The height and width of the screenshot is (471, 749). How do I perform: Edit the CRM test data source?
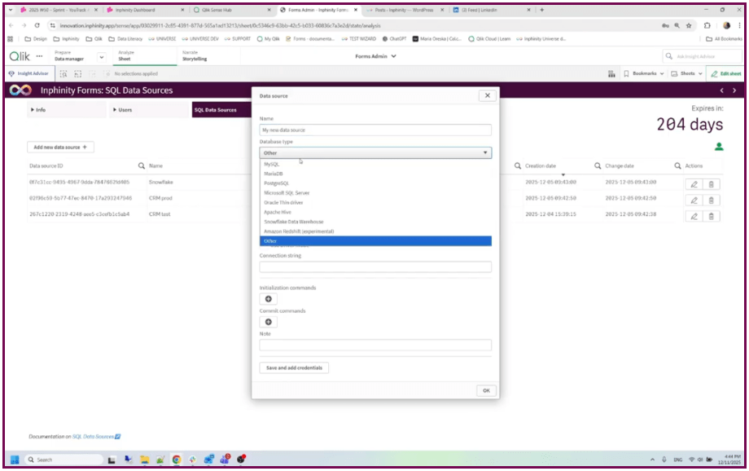[x=694, y=216]
